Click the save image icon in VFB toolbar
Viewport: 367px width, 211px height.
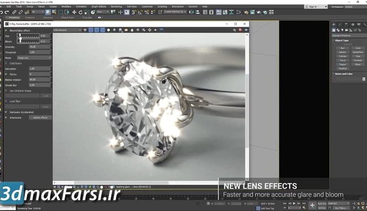point(120,30)
